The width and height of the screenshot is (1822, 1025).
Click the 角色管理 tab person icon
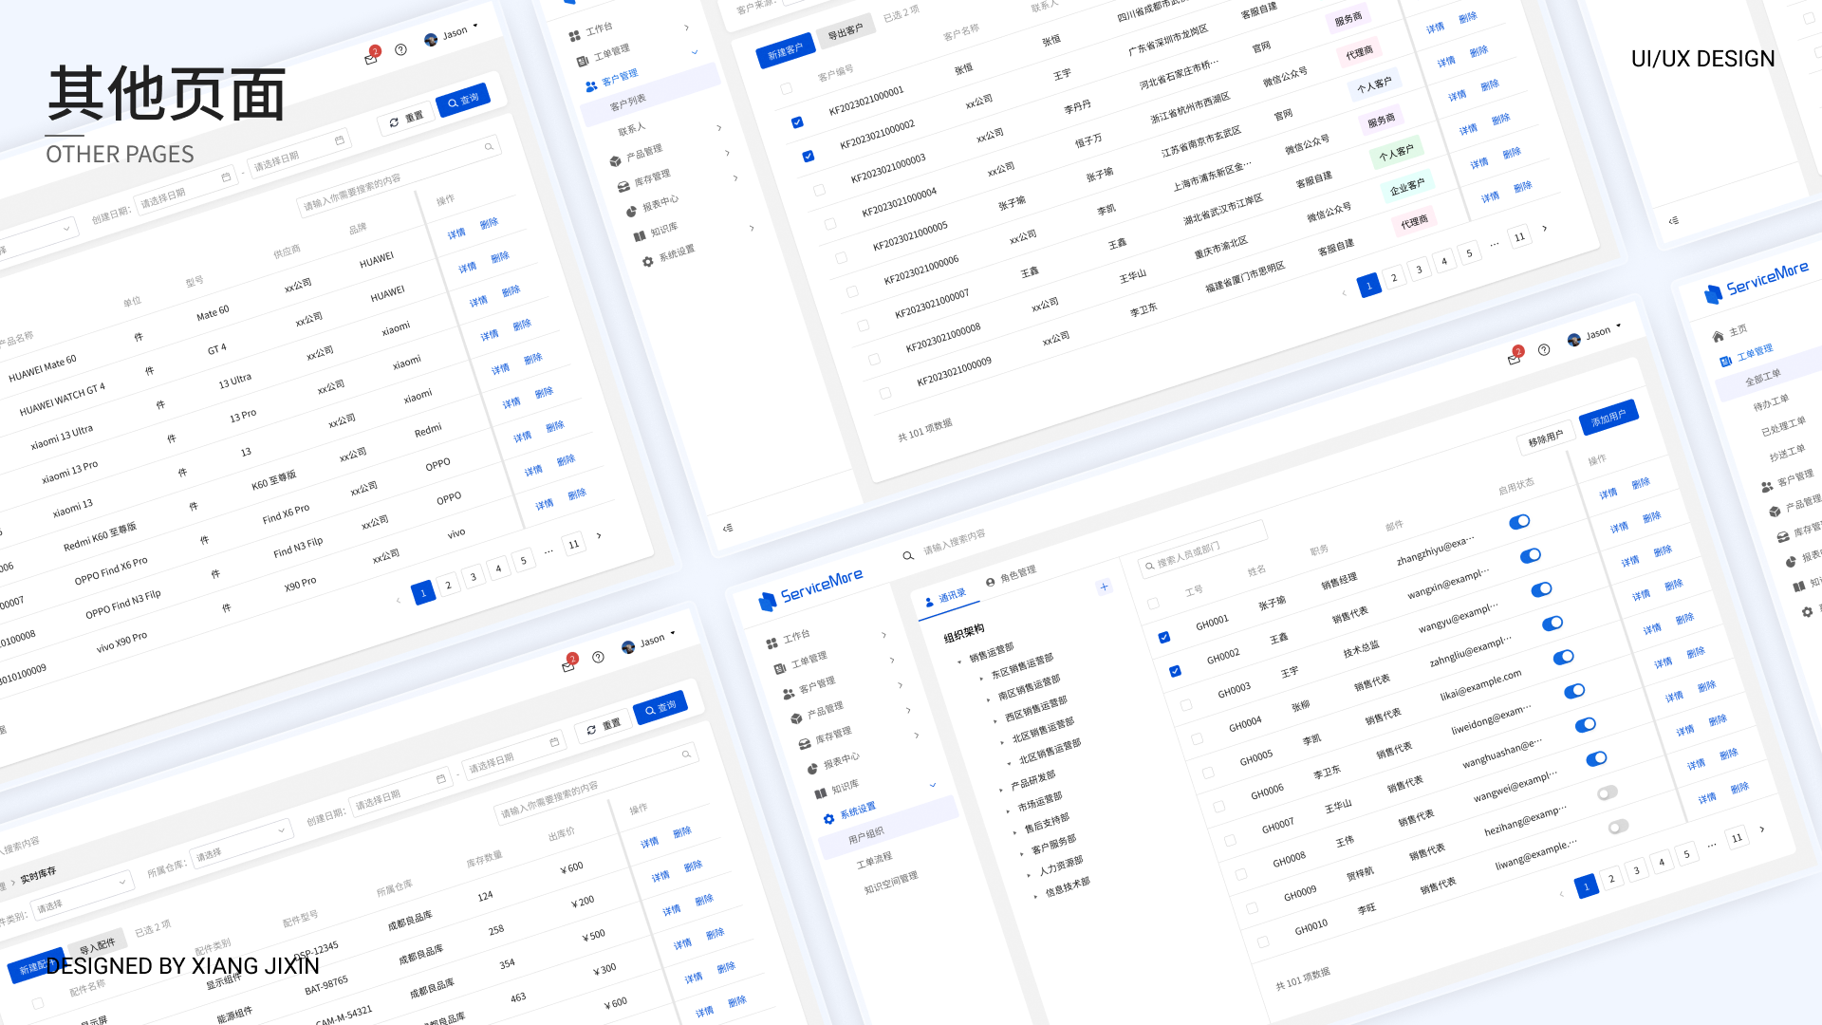[x=990, y=582]
